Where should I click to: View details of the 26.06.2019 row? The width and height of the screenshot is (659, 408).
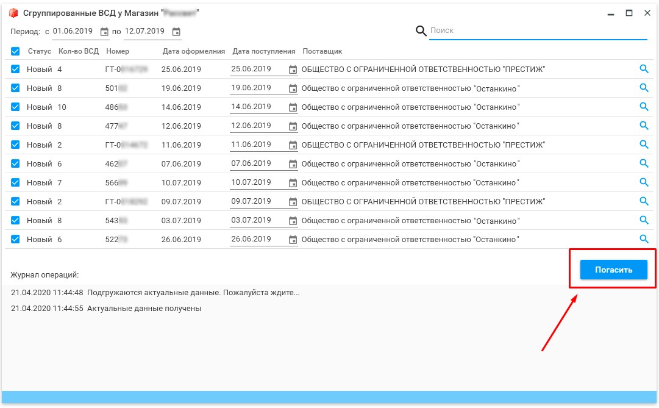click(644, 239)
